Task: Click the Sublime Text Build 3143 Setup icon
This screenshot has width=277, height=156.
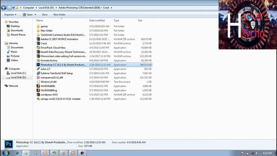Action: tap(38, 73)
